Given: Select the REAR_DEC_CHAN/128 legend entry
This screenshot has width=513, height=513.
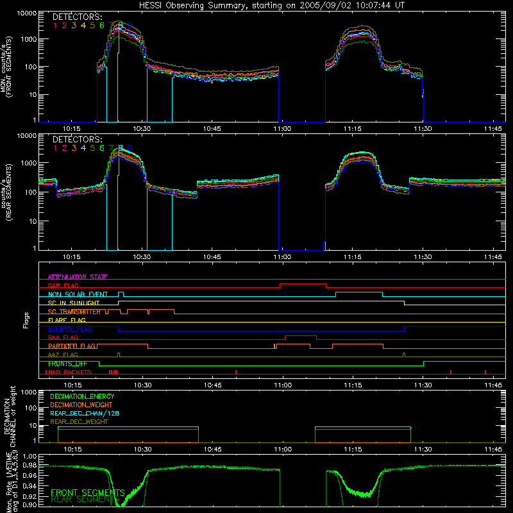Looking at the screenshot, I should tap(85, 413).
